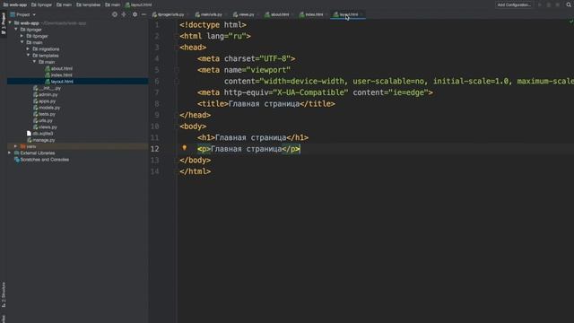The image size is (574, 323).
Task: Click the search magnifier icon at top right
Action: coord(569,4)
